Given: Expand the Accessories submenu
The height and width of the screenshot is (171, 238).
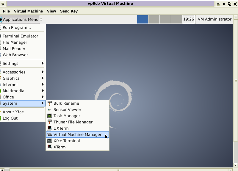Looking at the screenshot, I should click(x=43, y=72).
